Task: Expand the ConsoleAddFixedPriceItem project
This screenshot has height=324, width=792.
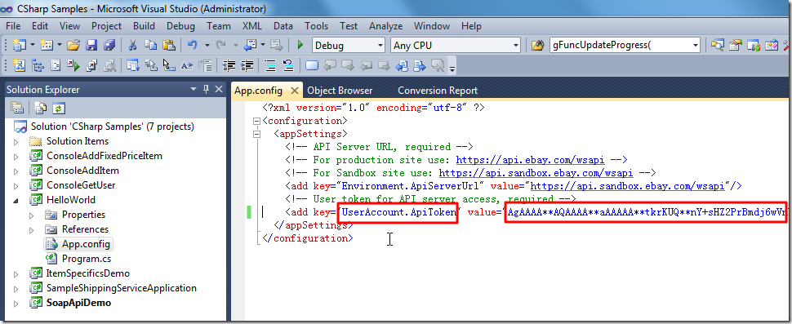Action: [x=16, y=156]
